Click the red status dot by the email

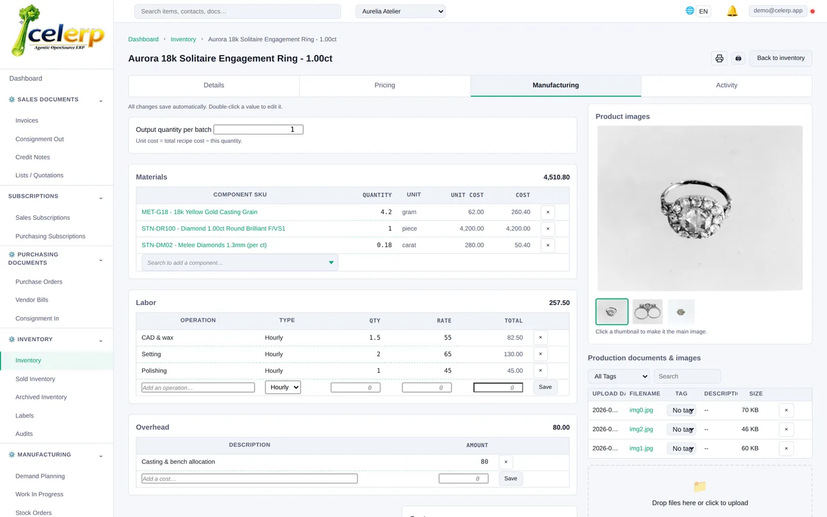[x=813, y=12]
